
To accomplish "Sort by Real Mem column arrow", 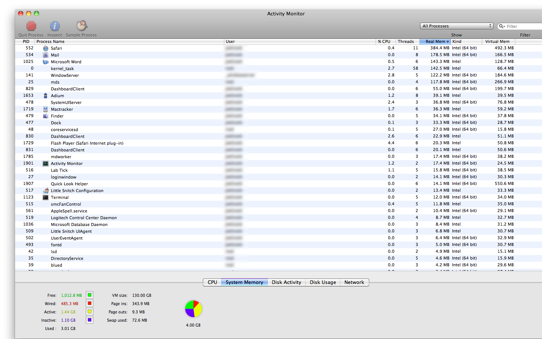I will pyautogui.click(x=448, y=42).
